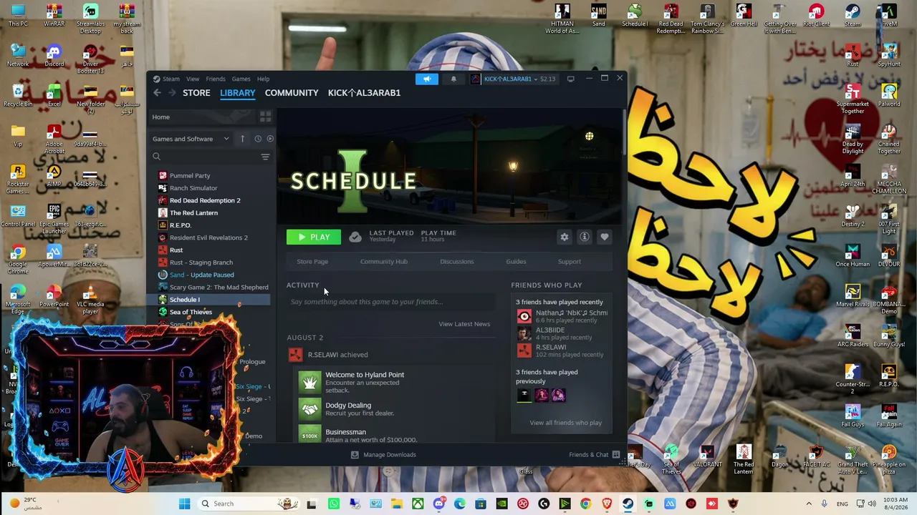Select Red Dead Redemption 2 in library list

coord(205,200)
